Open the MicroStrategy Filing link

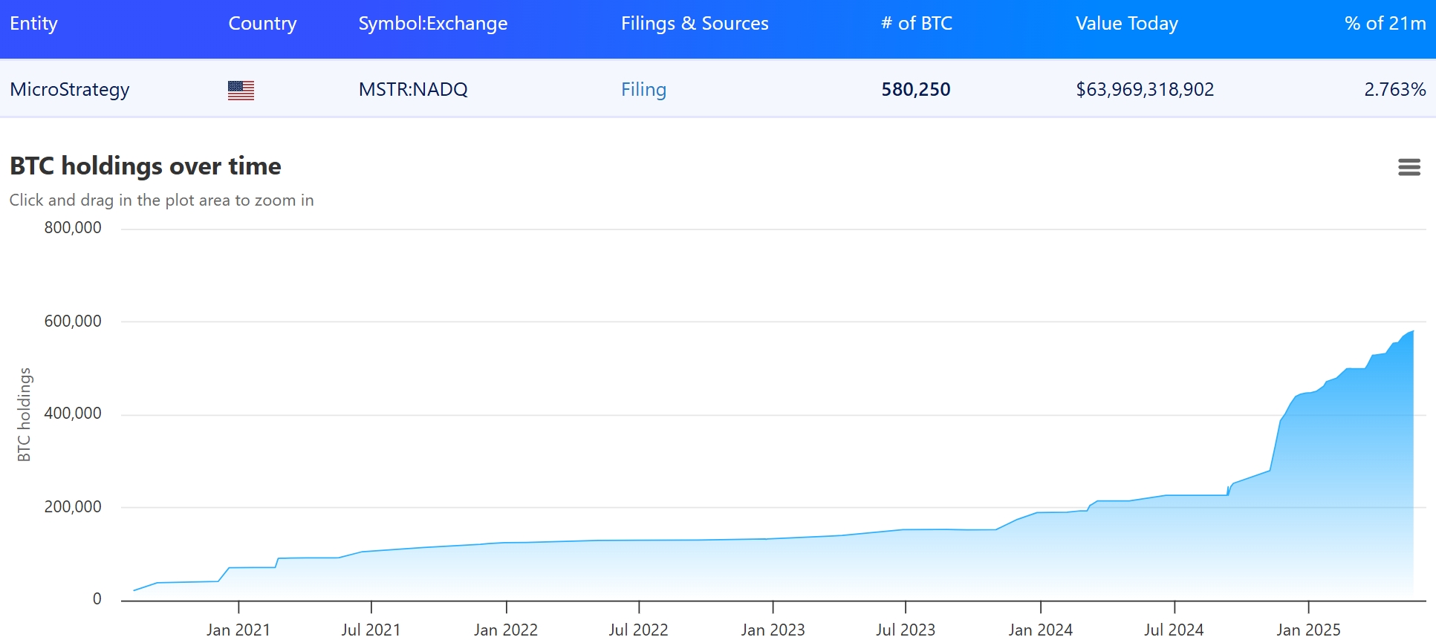coord(643,90)
